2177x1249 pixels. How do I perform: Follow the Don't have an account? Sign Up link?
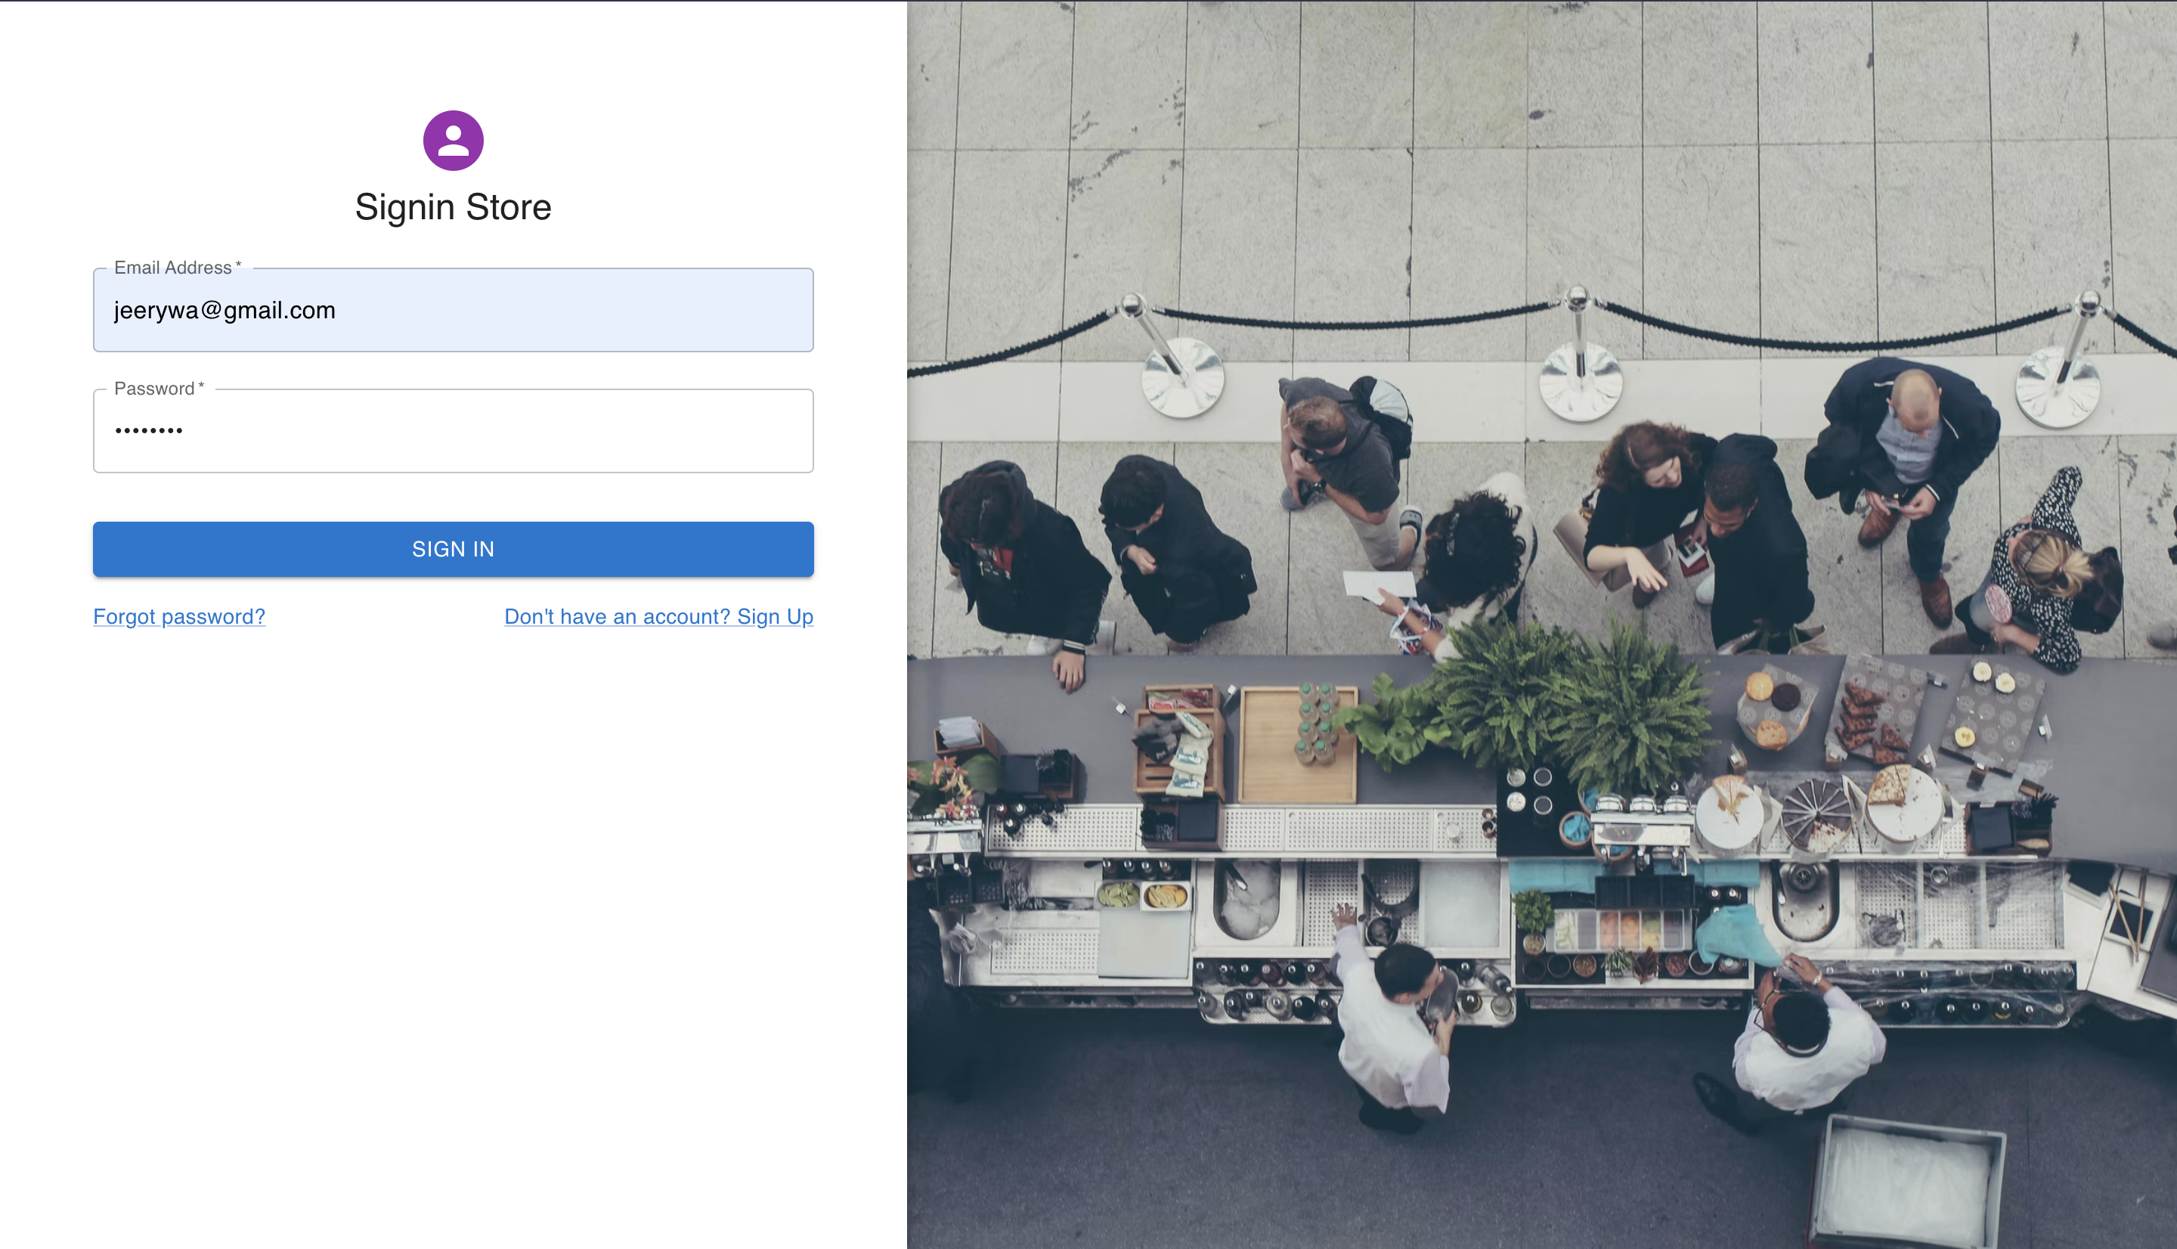click(x=658, y=617)
